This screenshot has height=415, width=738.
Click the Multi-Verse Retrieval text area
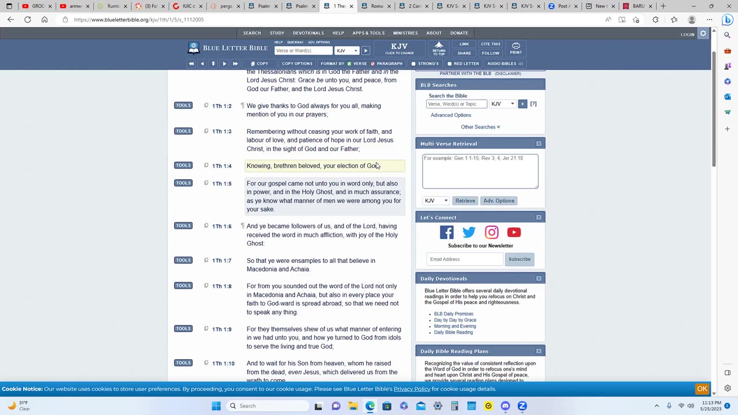(x=480, y=171)
